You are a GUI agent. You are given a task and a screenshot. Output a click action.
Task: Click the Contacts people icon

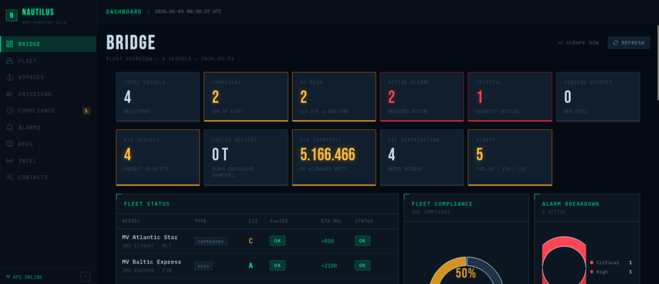pos(10,177)
